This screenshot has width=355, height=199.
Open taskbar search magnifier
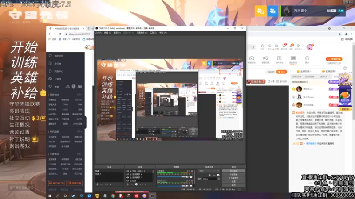pos(58,196)
